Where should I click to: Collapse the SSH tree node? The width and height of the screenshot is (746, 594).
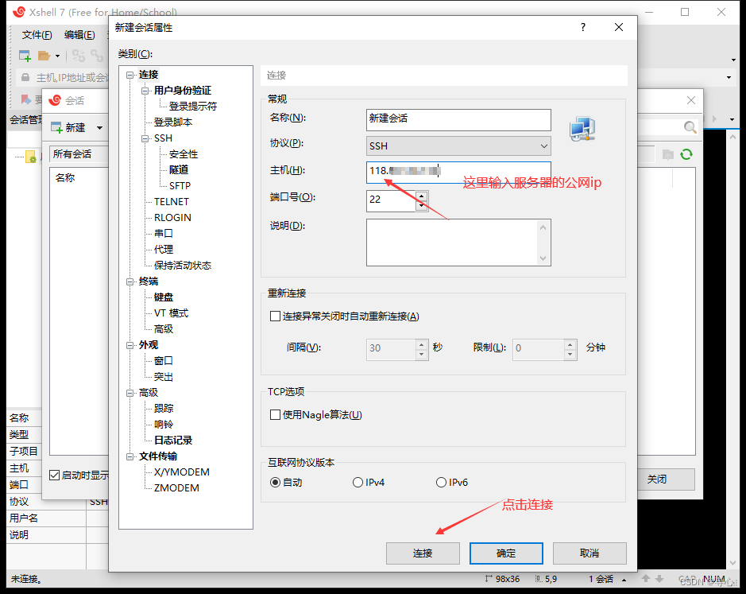coord(145,138)
